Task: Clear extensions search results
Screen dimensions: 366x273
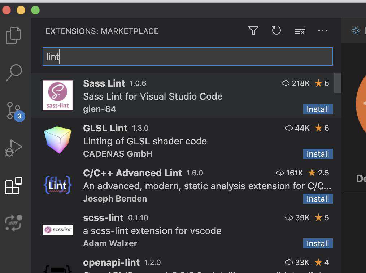Action: click(x=299, y=30)
